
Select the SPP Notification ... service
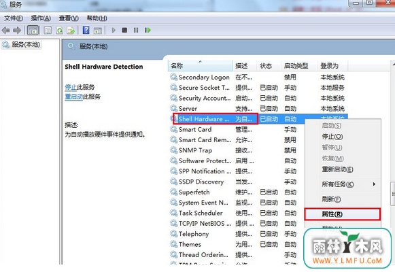[205, 171]
